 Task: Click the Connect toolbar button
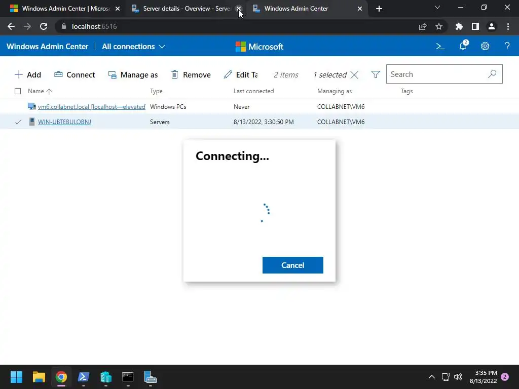(x=75, y=75)
